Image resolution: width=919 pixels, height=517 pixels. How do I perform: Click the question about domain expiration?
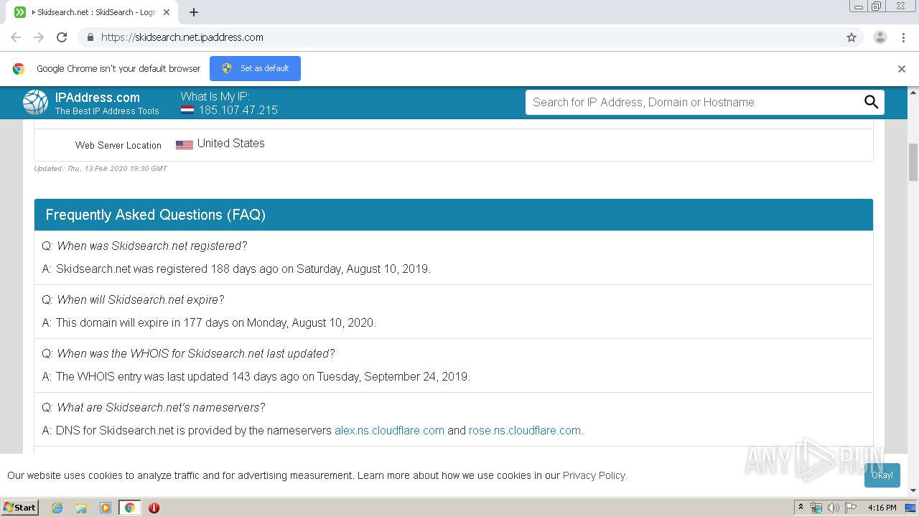tap(140, 299)
